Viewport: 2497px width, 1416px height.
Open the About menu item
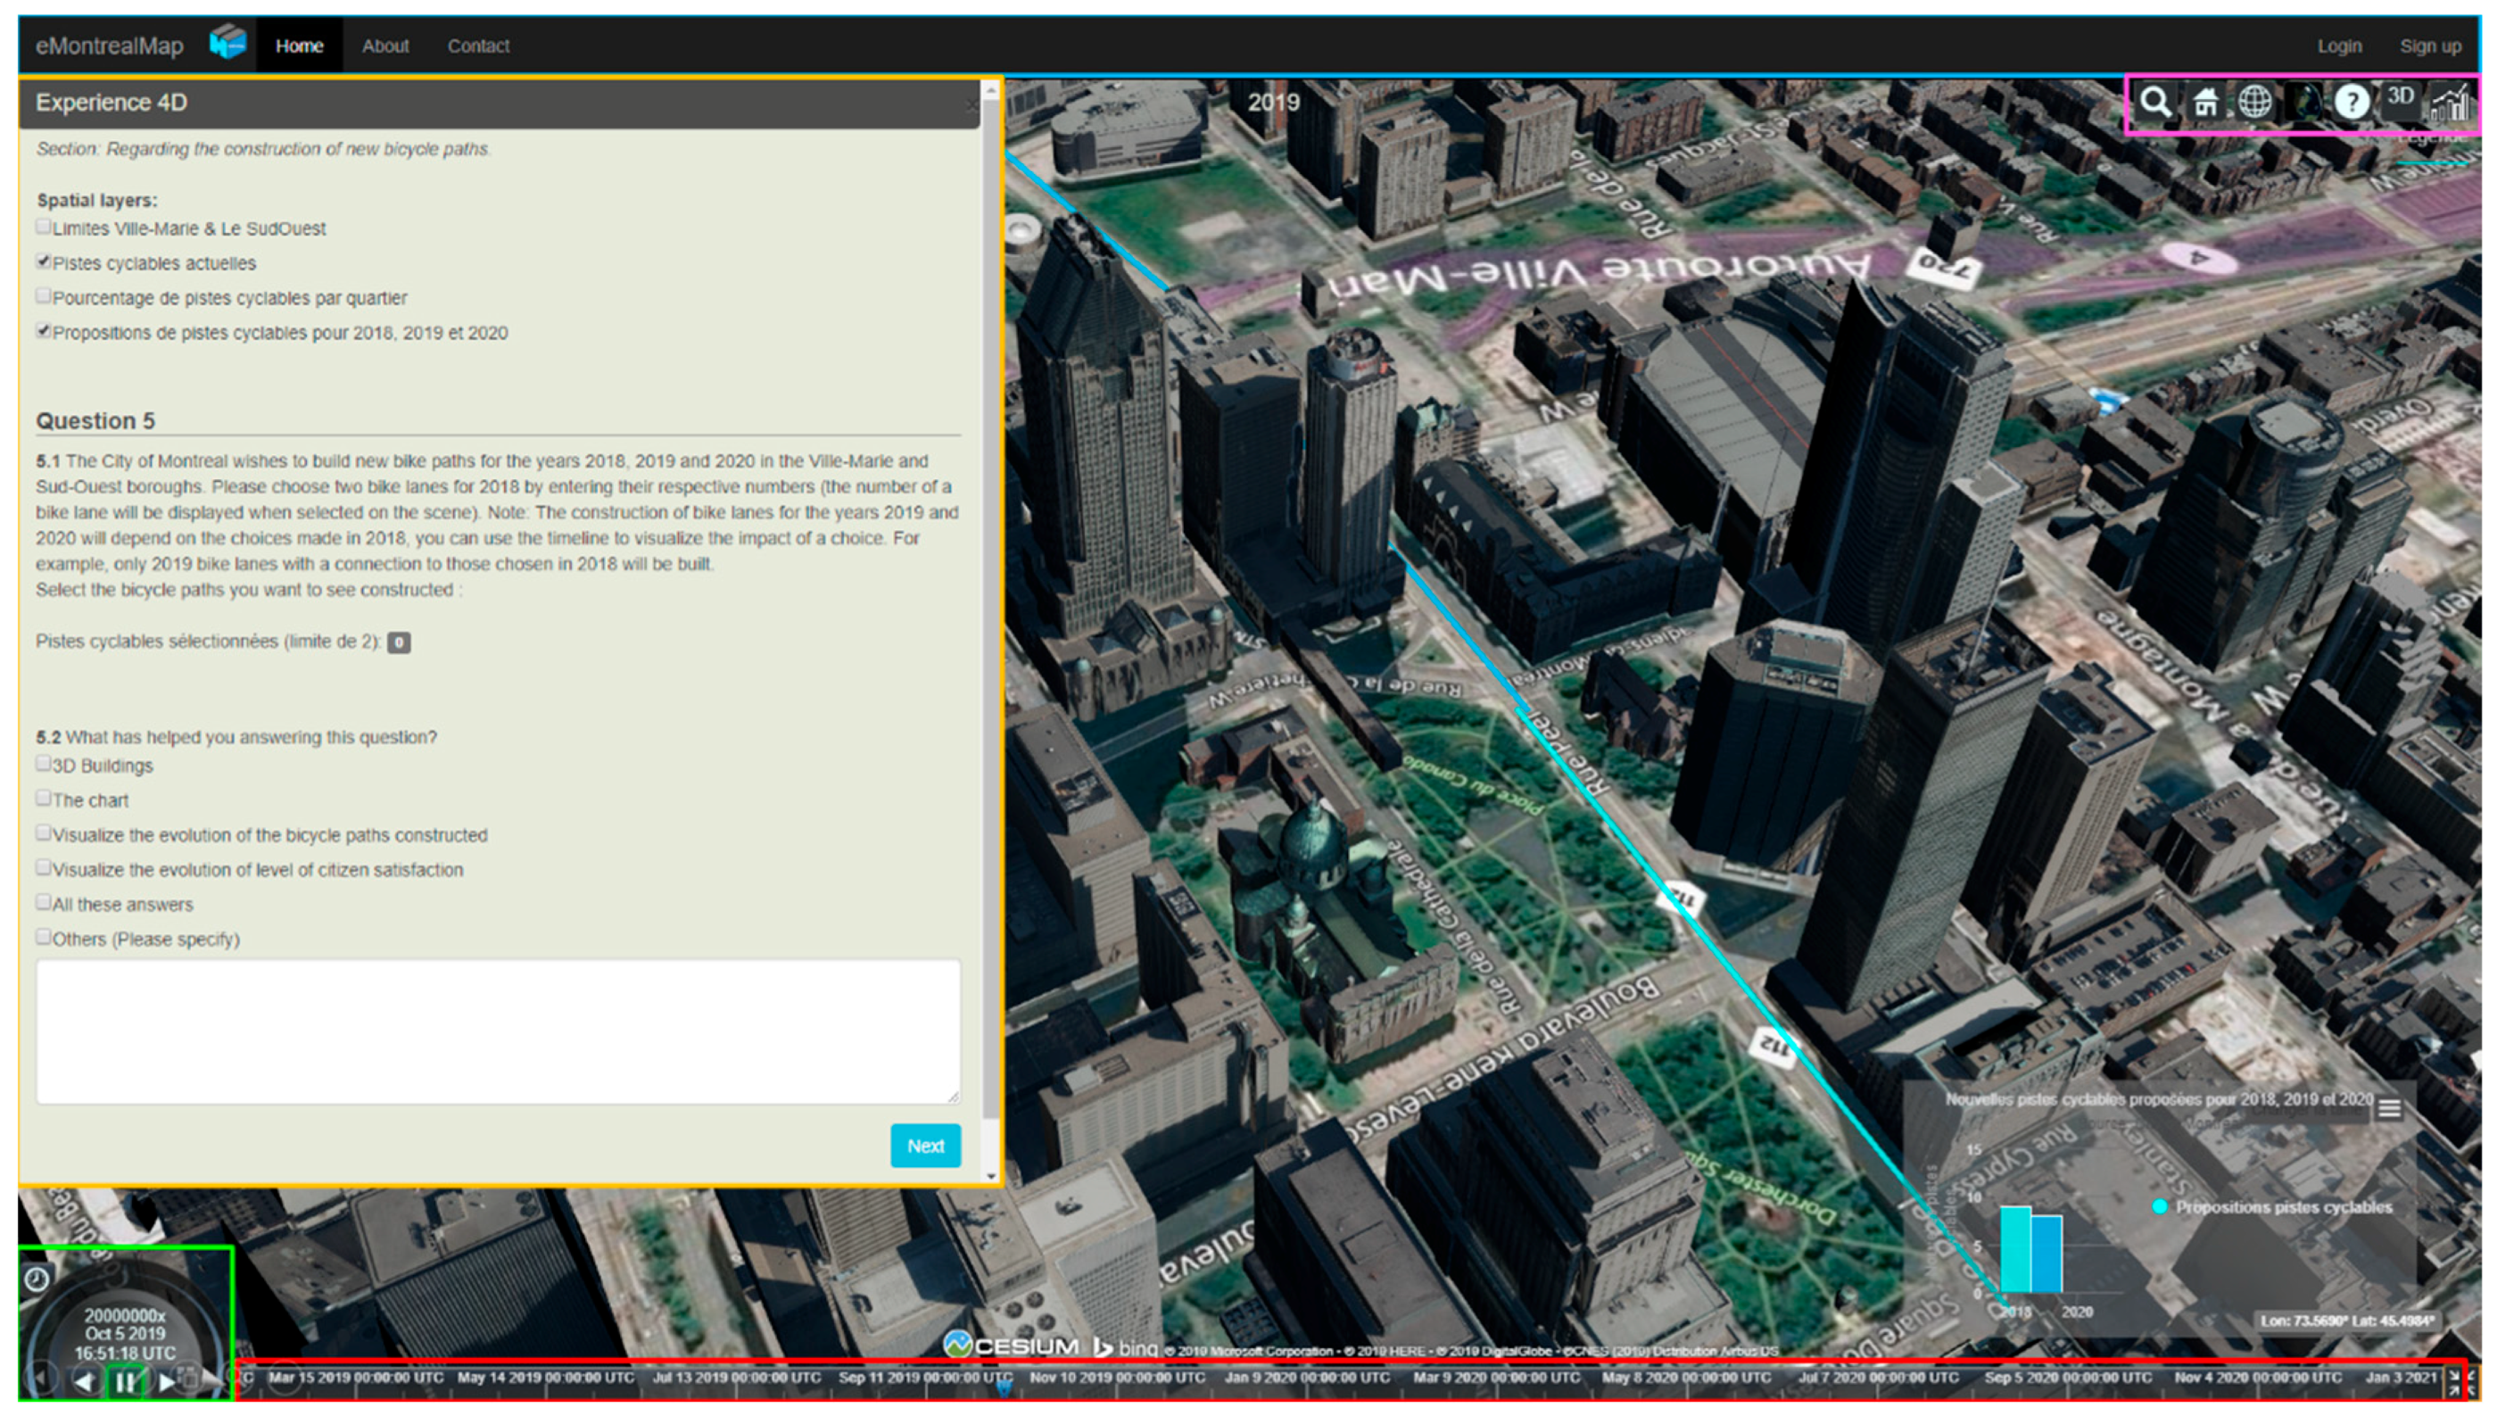[385, 46]
